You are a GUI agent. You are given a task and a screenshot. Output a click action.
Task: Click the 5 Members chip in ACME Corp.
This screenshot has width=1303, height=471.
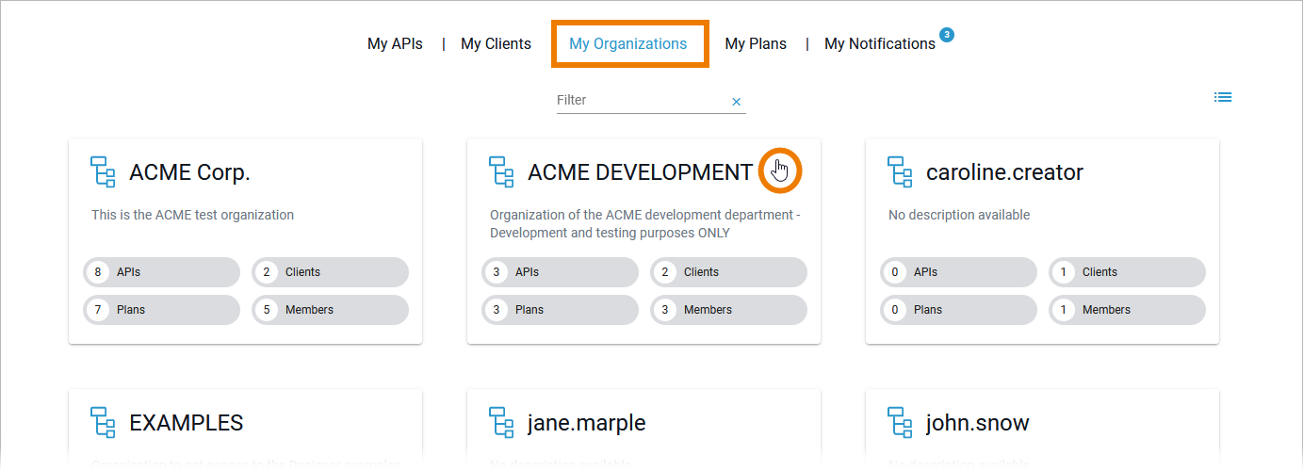(330, 310)
